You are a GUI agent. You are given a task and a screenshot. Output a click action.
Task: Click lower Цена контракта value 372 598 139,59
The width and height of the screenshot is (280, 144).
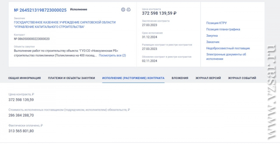[x=21, y=100]
